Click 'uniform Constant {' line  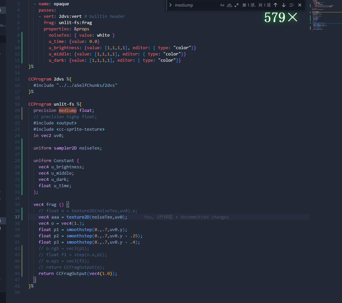coord(56,160)
